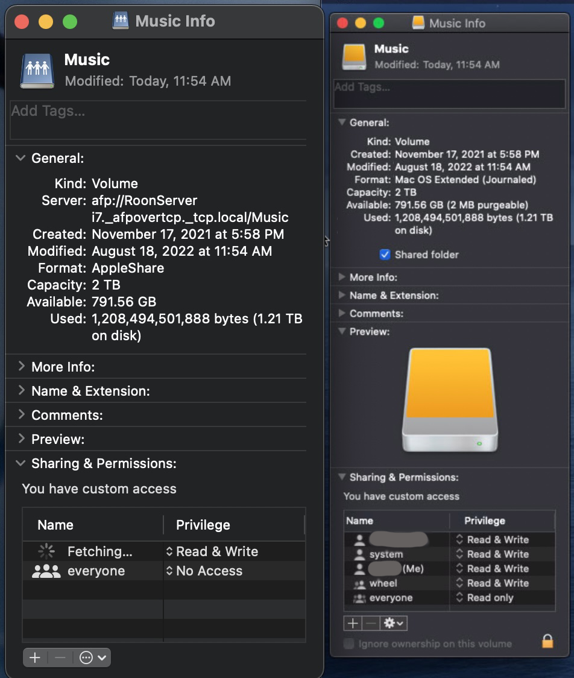
Task: Expand More Info section in right window
Action: [x=342, y=277]
